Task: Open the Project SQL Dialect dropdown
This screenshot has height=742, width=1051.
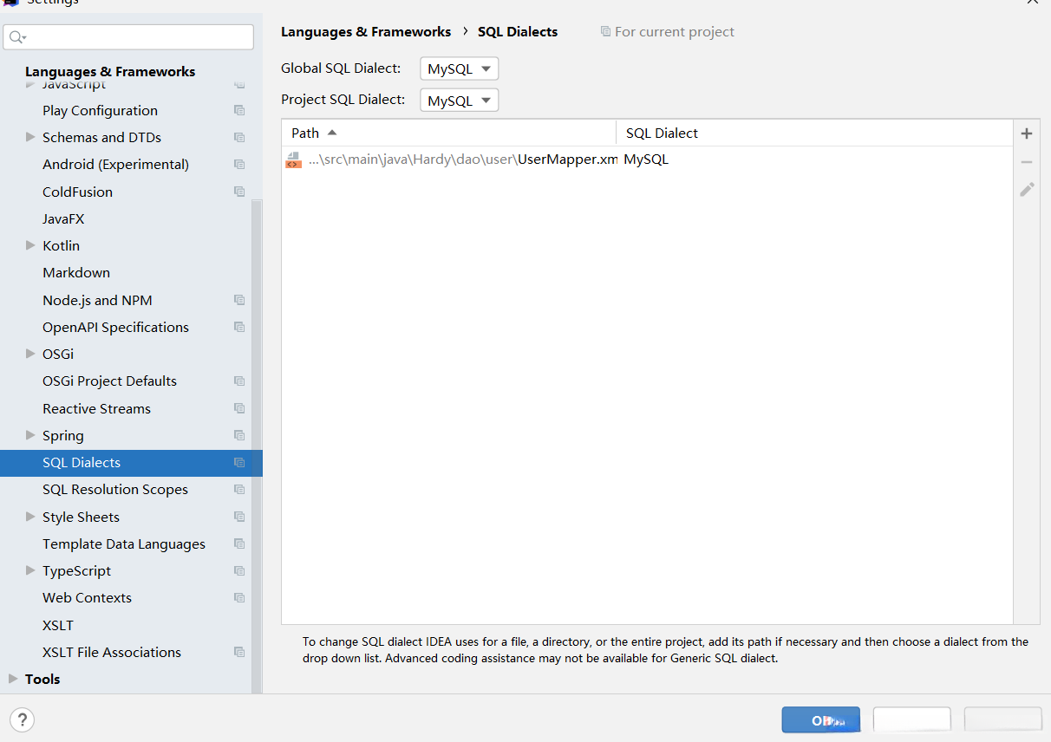Action: (460, 100)
